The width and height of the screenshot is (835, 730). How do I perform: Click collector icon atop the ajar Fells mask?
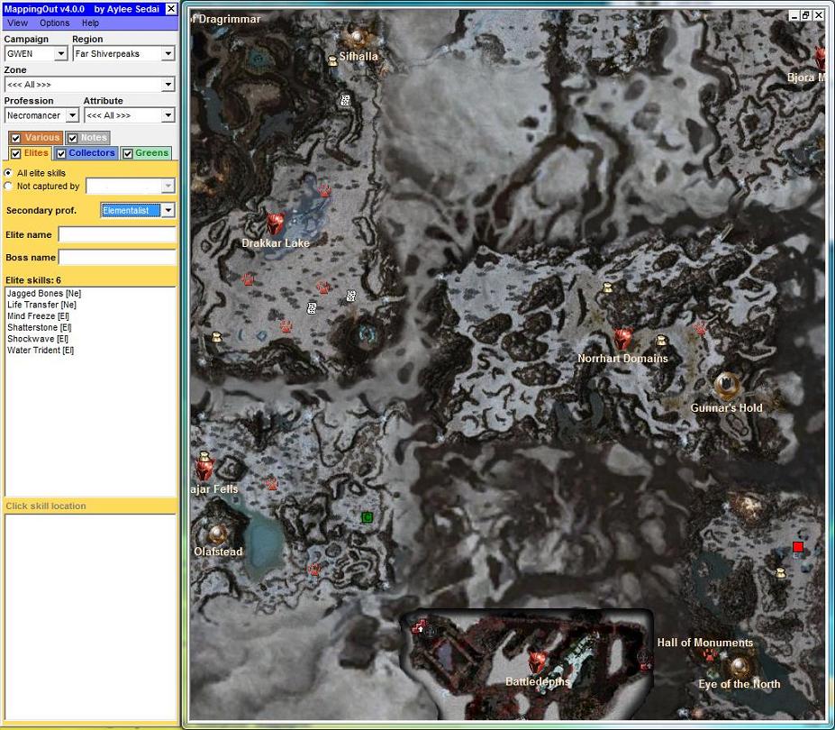(x=204, y=457)
